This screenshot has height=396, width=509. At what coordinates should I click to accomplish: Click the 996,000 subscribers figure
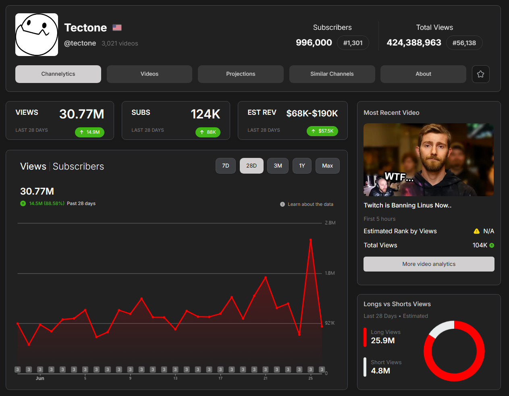pyautogui.click(x=314, y=43)
